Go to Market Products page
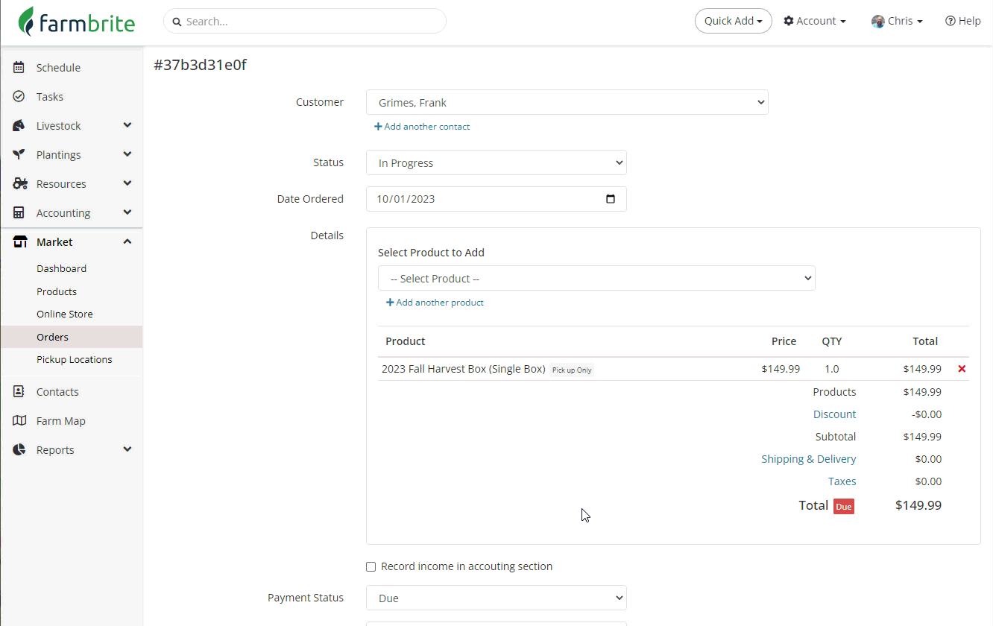 [x=57, y=292]
